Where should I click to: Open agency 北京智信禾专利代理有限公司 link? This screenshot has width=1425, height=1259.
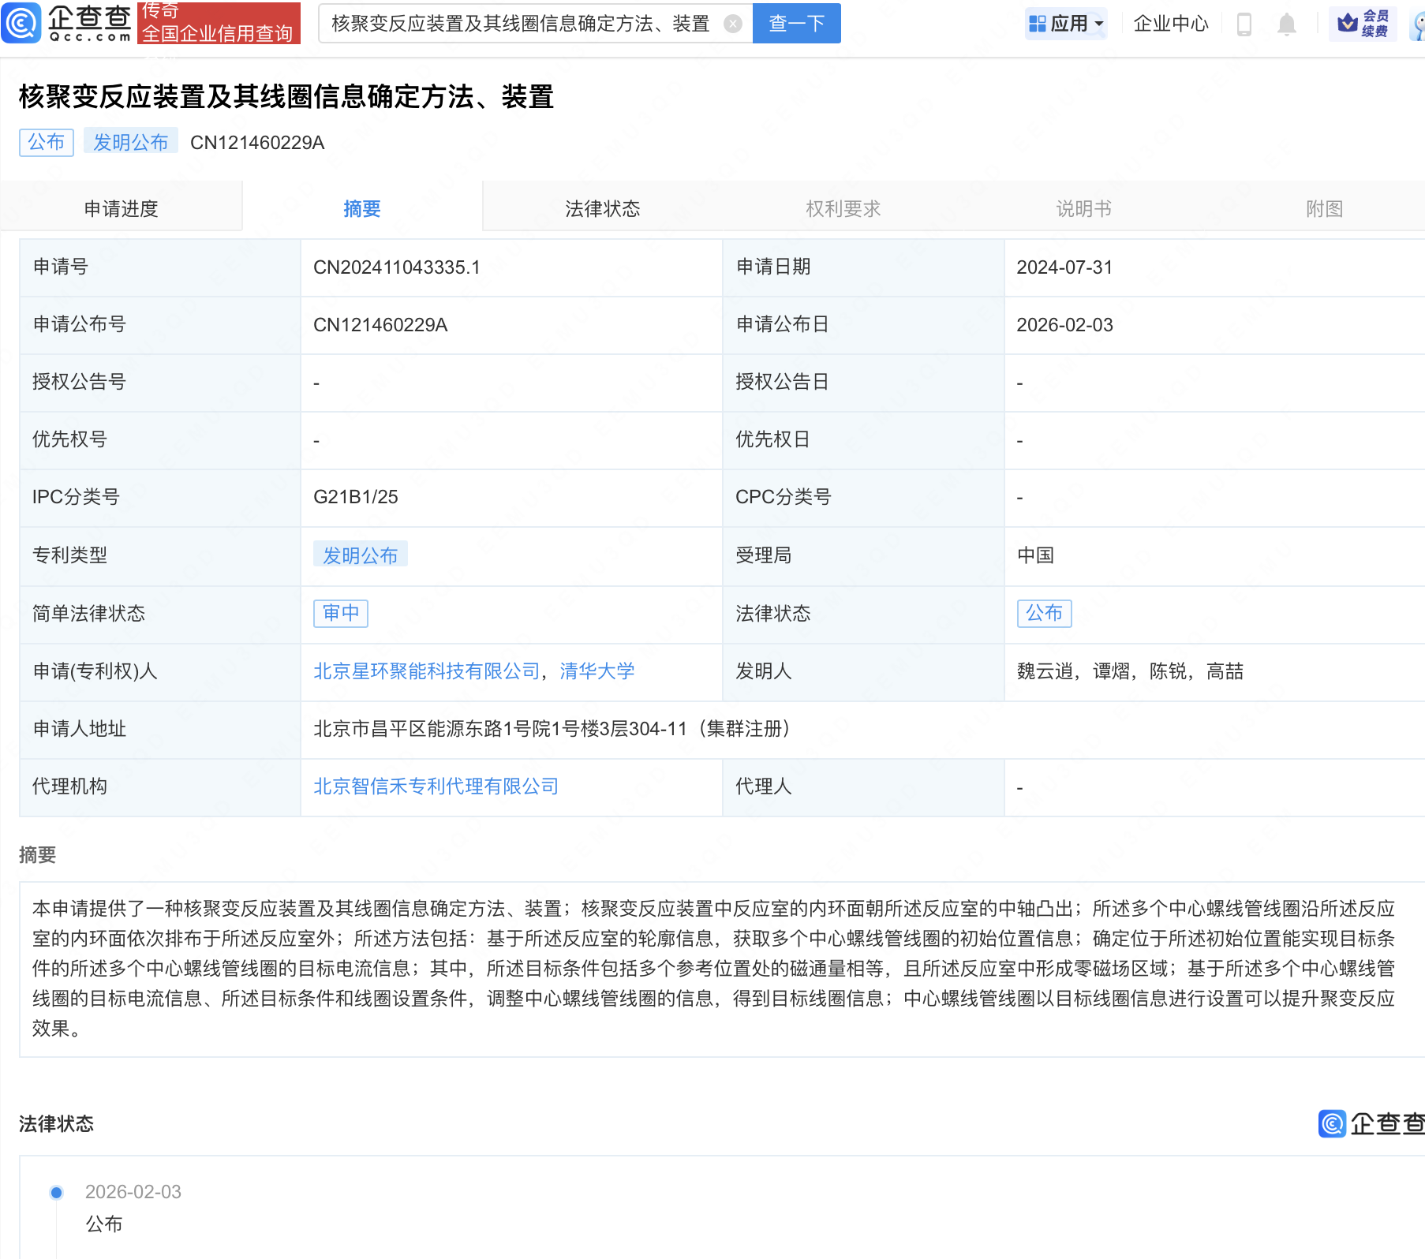click(436, 786)
